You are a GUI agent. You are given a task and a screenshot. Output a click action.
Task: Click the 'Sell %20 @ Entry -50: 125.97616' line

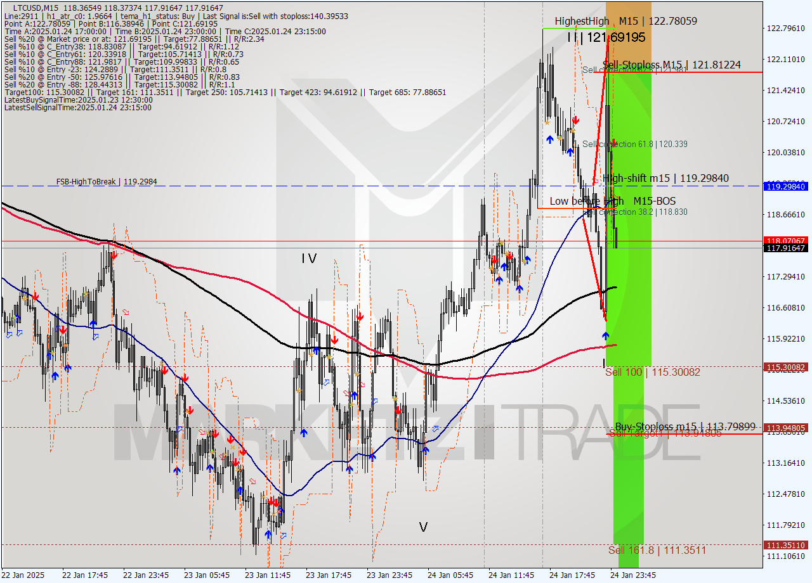121,77
